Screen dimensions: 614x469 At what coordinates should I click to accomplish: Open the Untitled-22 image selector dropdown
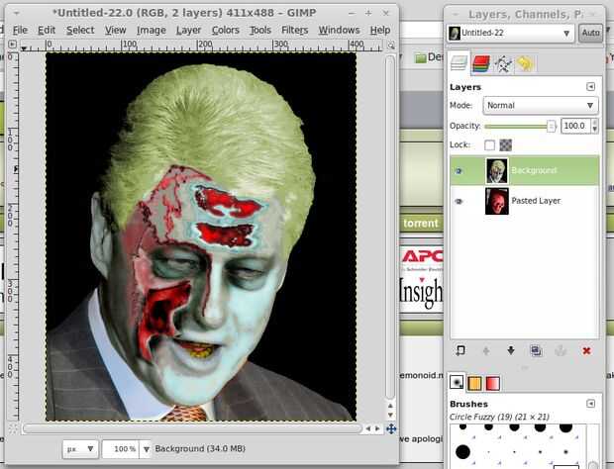(510, 33)
